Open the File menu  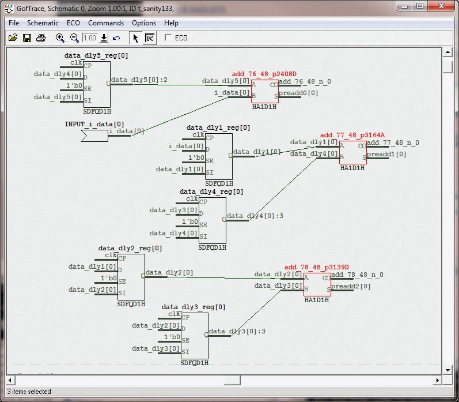click(x=14, y=23)
